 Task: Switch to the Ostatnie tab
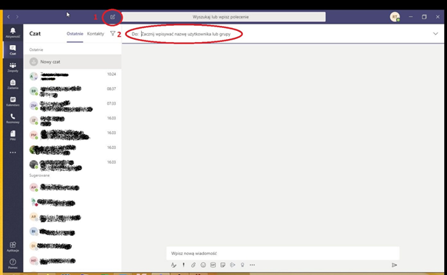pyautogui.click(x=75, y=34)
